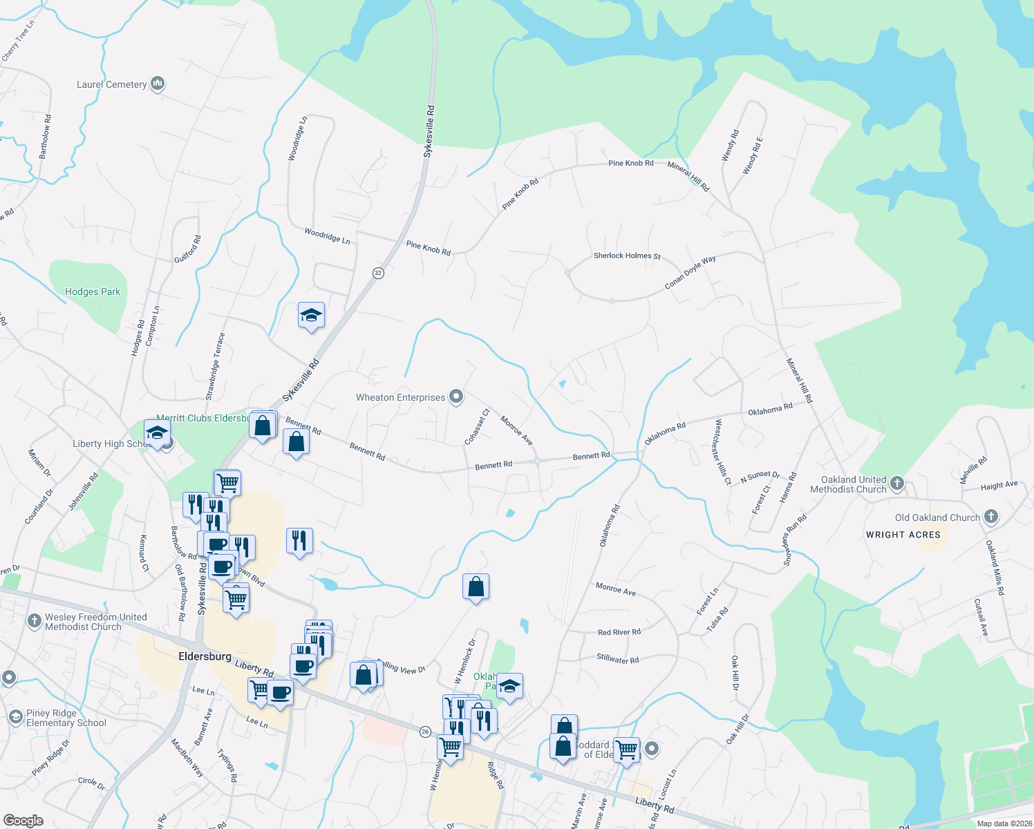The image size is (1034, 829).
Task: Click the church icon at Old Oakland Church
Action: click(x=990, y=515)
